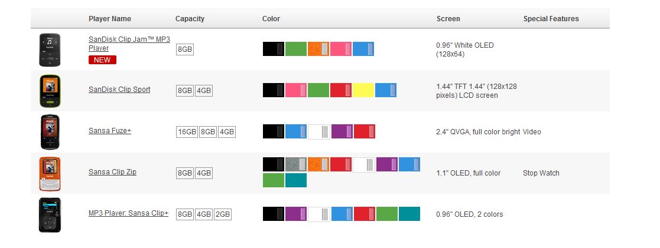Select 16GB capacity for Sansa Fuze+
The image size is (660, 248).
(x=187, y=132)
